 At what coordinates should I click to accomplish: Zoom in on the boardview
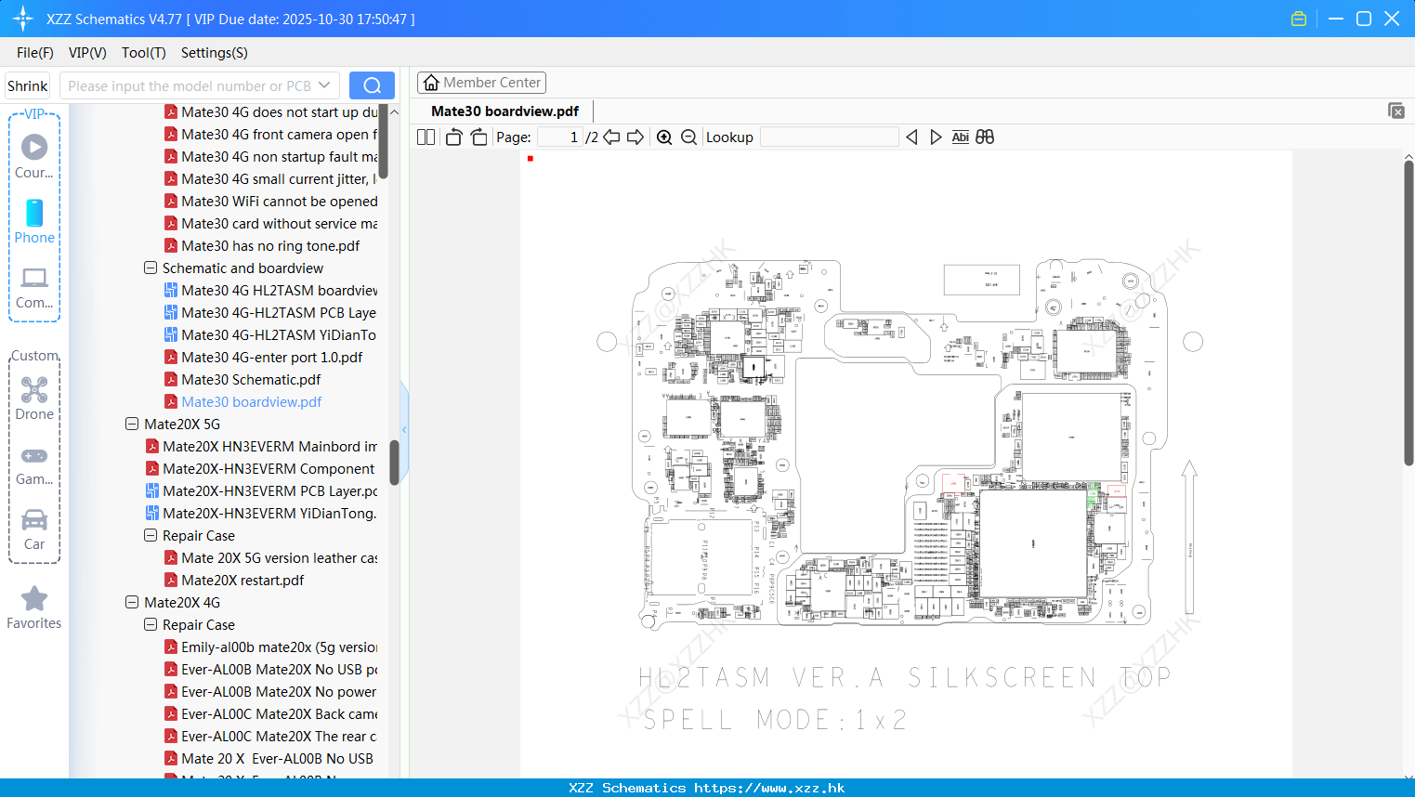point(664,137)
